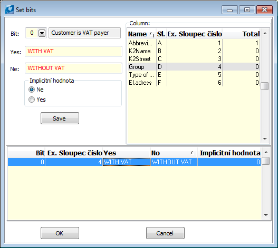Image resolution: width=278 pixels, height=248 pixels.
Task: Click the down arrow of lower grid scrollbar
Action: 265,215
